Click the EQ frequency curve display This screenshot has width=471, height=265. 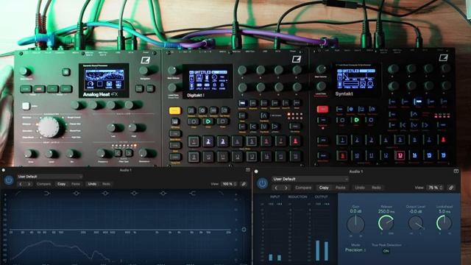tap(121, 230)
